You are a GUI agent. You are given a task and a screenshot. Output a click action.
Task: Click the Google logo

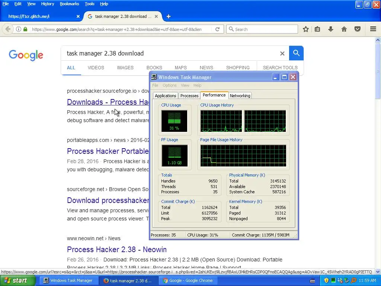coord(26,55)
